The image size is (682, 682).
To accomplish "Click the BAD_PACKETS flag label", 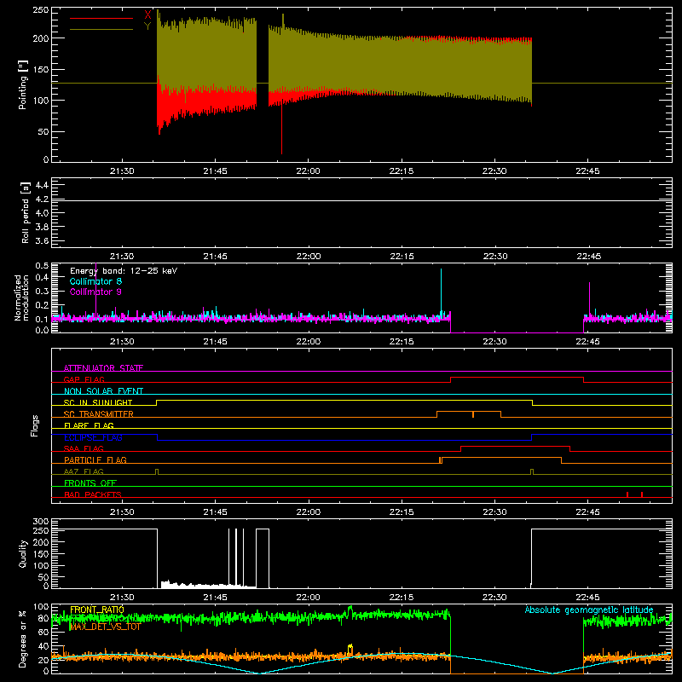I will [93, 494].
